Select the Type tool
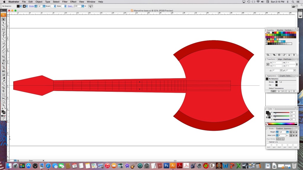The image size is (303, 170). [4, 36]
